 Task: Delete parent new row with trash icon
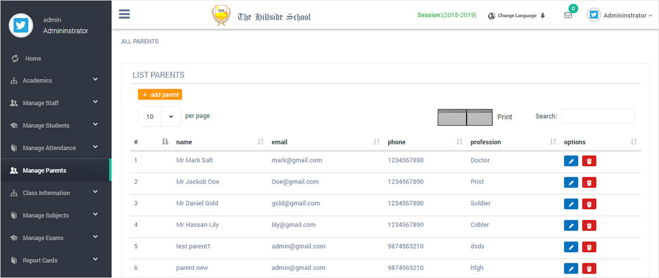coord(589,268)
